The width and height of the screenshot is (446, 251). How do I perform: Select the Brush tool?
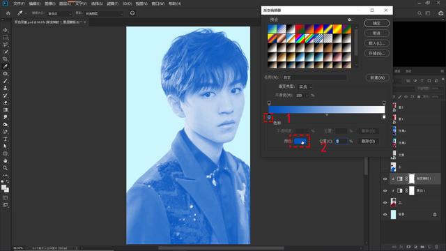point(5,81)
